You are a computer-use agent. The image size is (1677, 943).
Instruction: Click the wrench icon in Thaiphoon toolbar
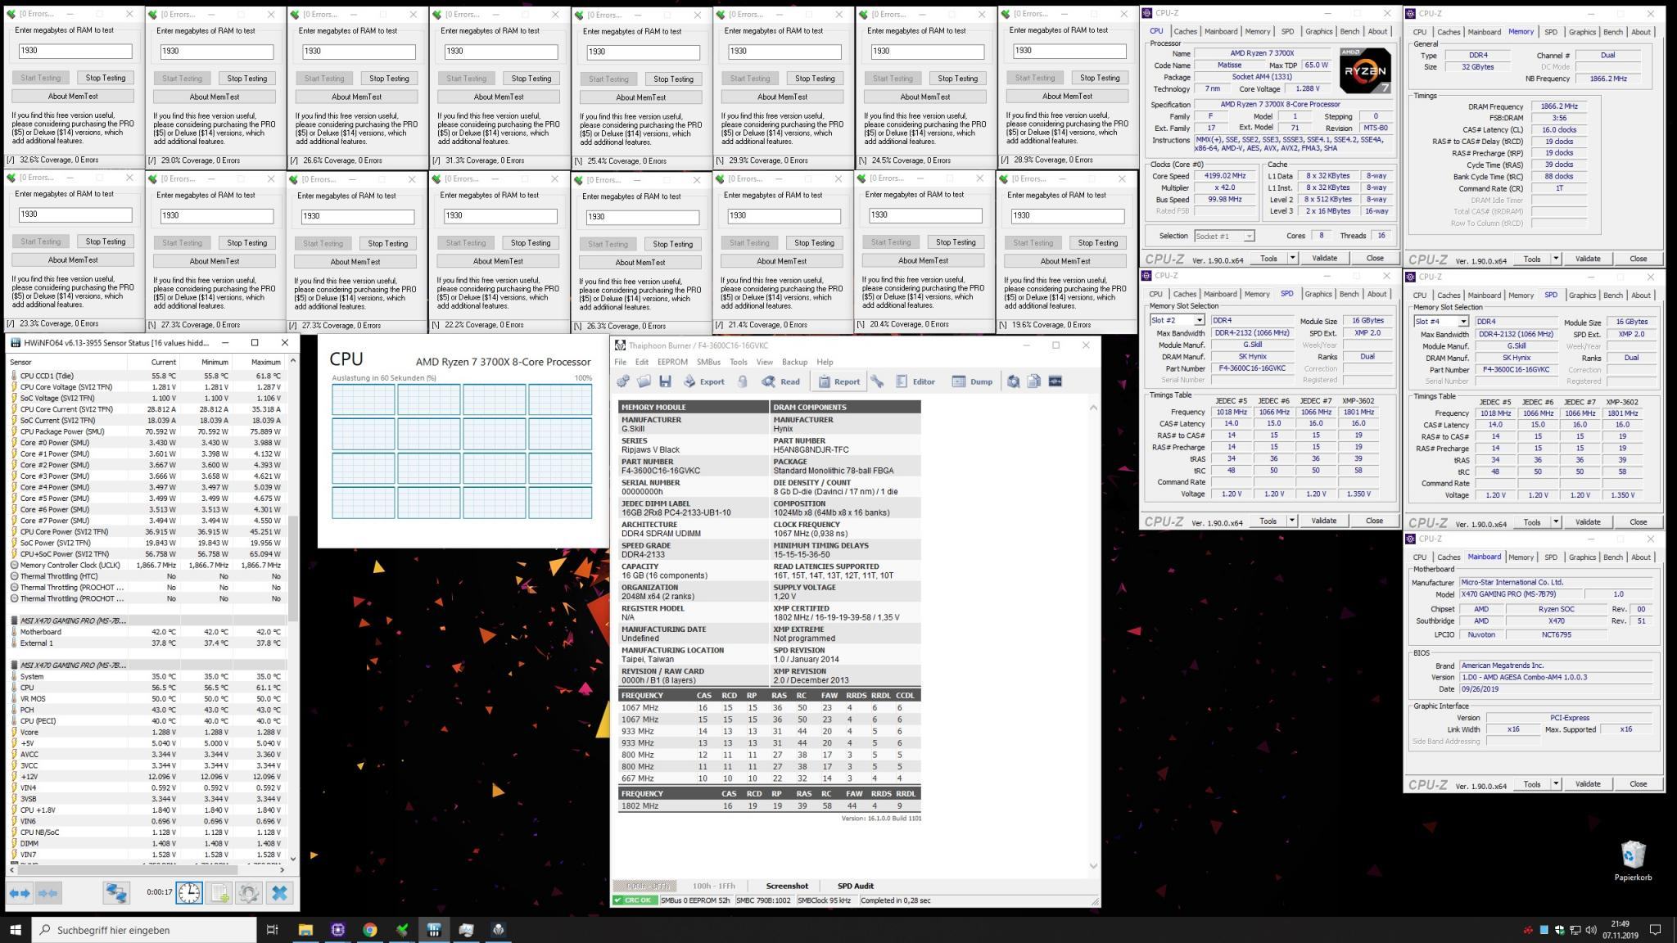[877, 381]
